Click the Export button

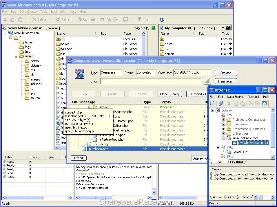tap(79, 158)
